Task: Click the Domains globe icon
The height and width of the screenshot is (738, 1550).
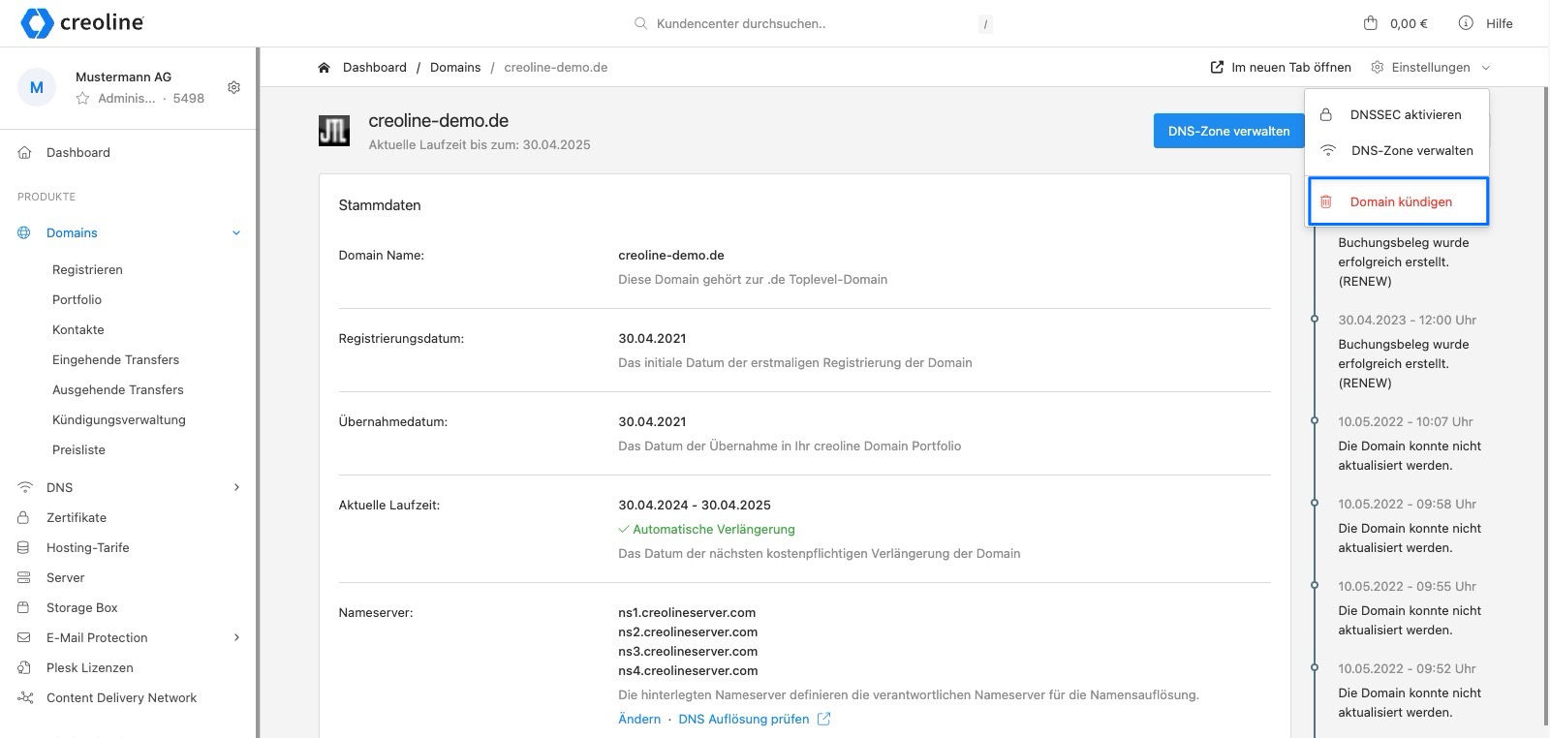Action: (24, 232)
